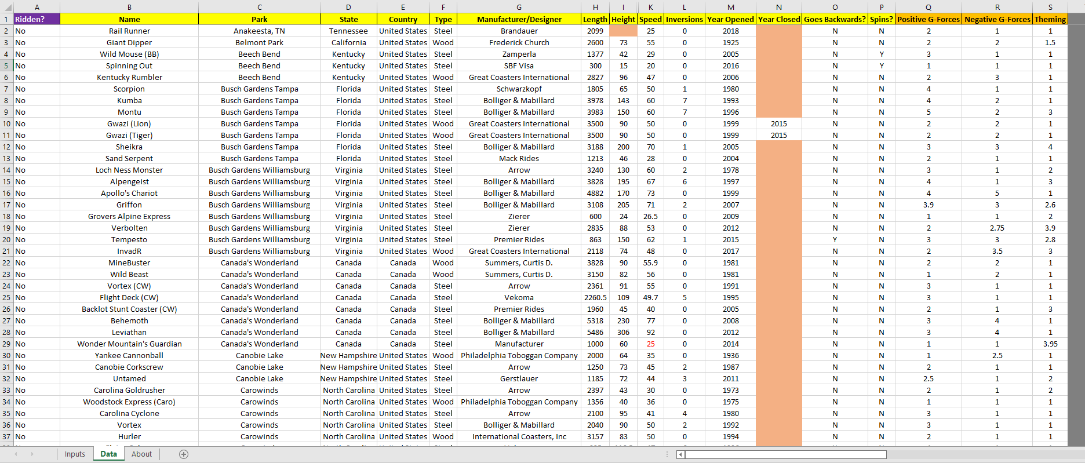Image resolution: width=1085 pixels, height=463 pixels.
Task: Click the horizontal scrollbar left arrow
Action: pyautogui.click(x=680, y=454)
